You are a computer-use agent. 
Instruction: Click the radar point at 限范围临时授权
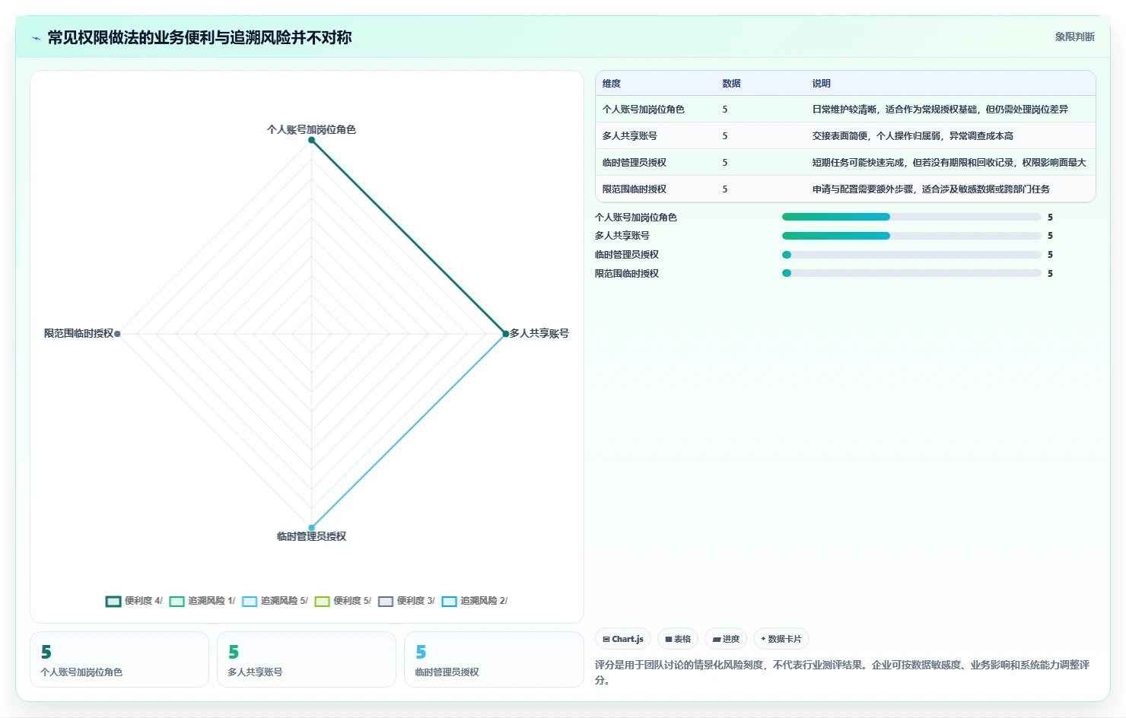click(x=117, y=334)
